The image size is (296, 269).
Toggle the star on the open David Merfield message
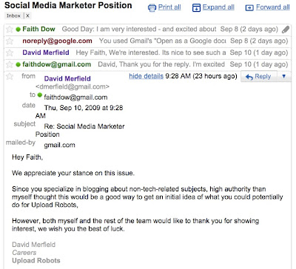(10, 76)
